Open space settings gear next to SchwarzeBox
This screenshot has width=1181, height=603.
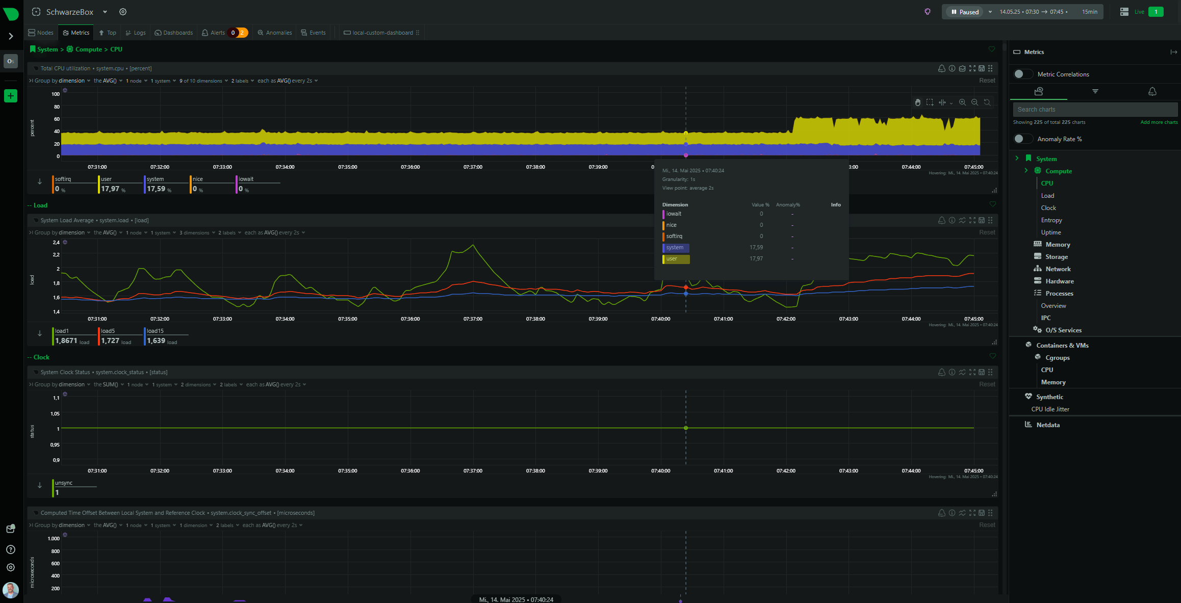click(x=123, y=12)
